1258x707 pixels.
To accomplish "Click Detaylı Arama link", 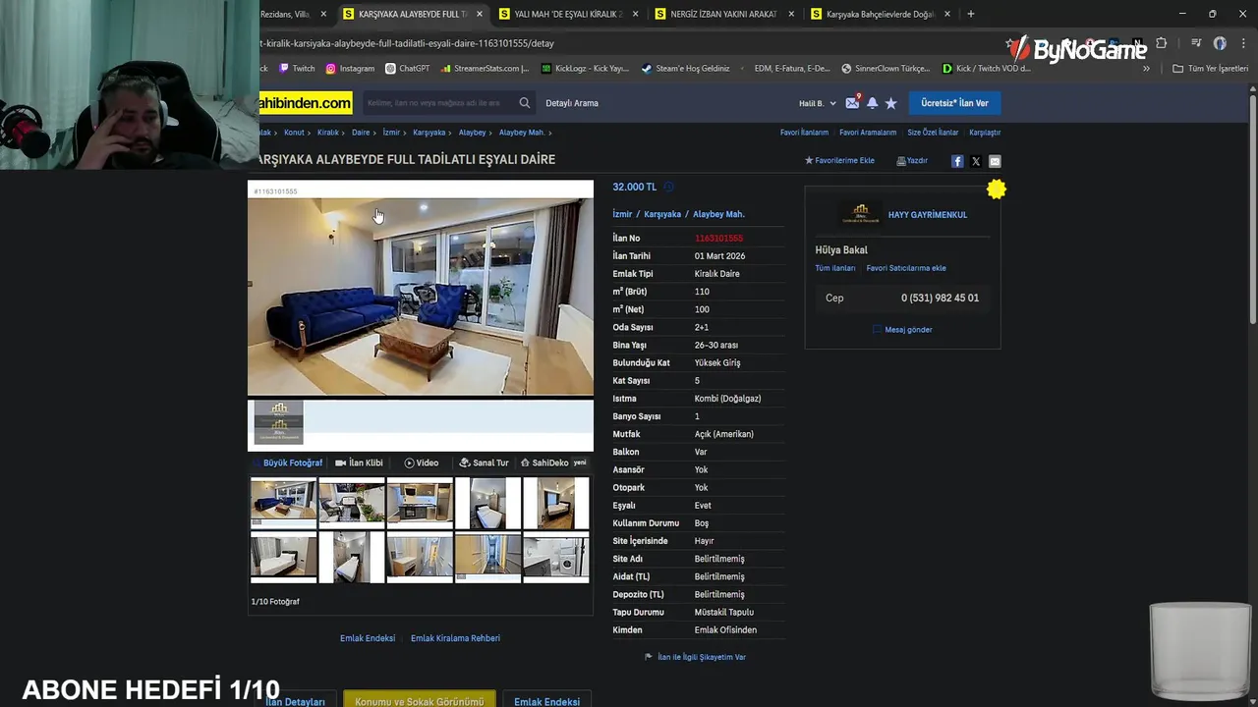I will click(x=572, y=103).
